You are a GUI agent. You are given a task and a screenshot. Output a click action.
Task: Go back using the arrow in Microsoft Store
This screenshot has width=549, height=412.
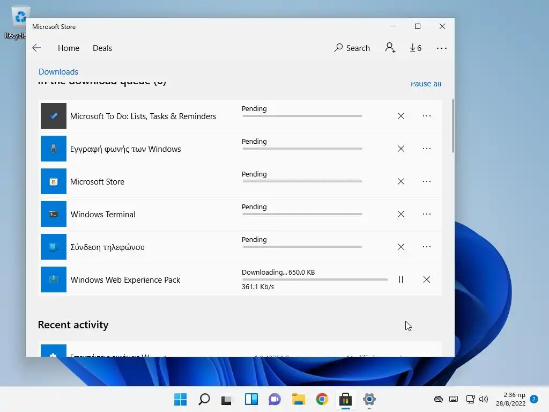(x=36, y=48)
